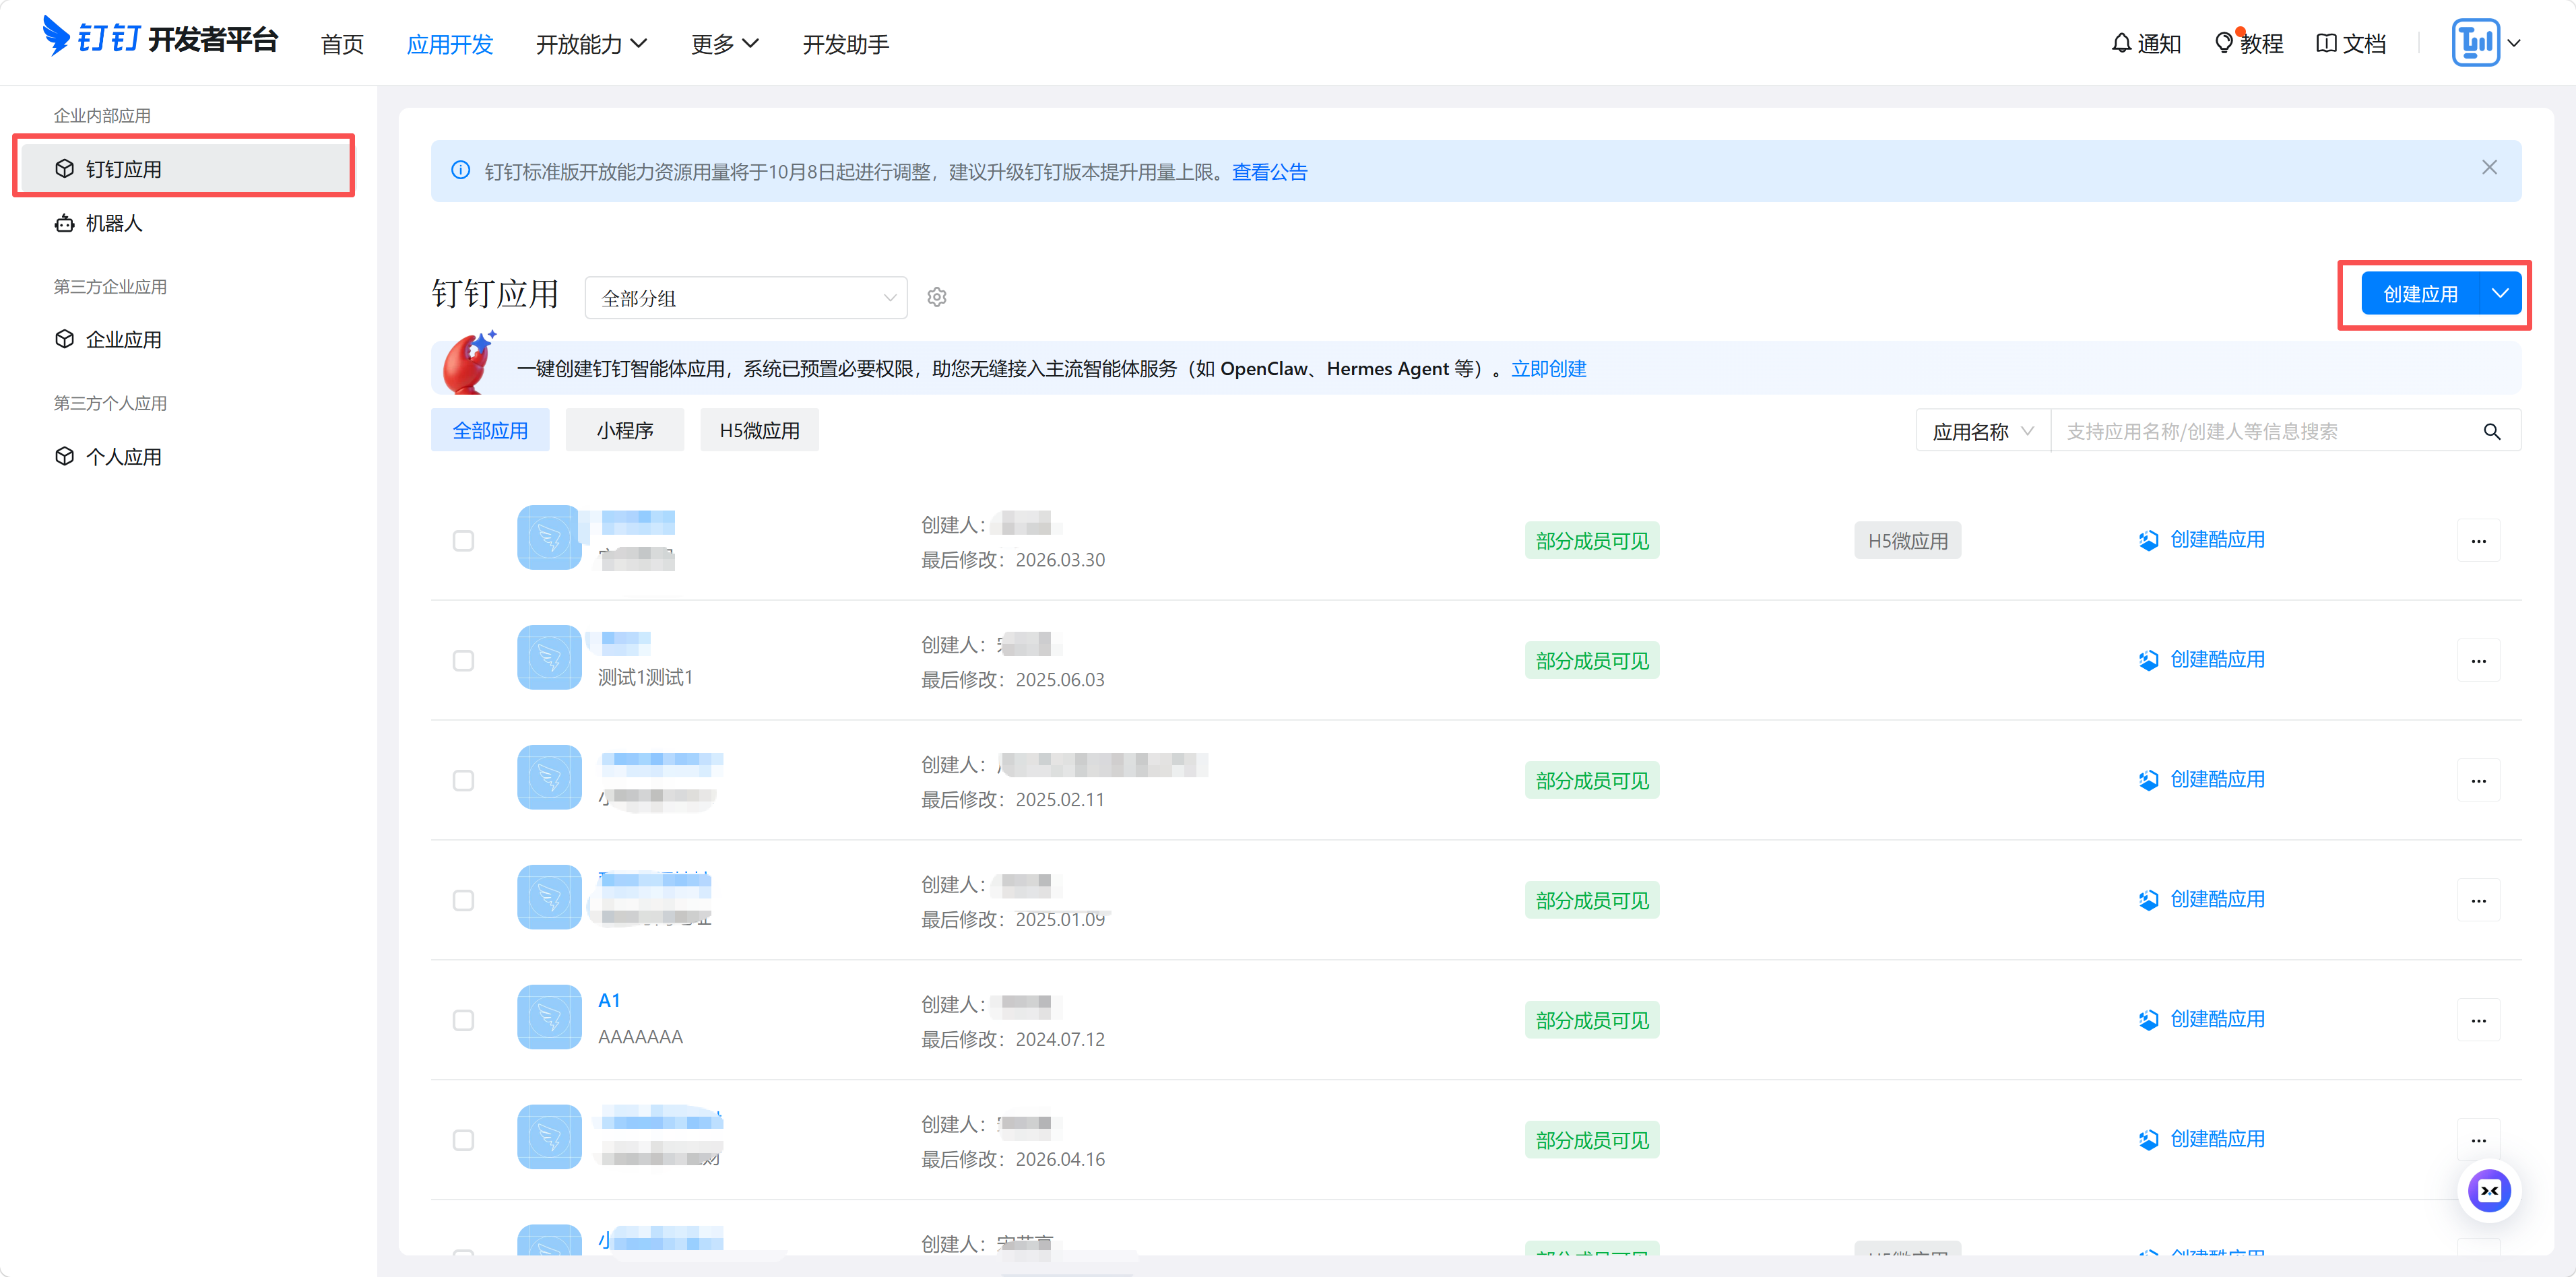Click app icon in 2025.01.09 row

coord(549,897)
